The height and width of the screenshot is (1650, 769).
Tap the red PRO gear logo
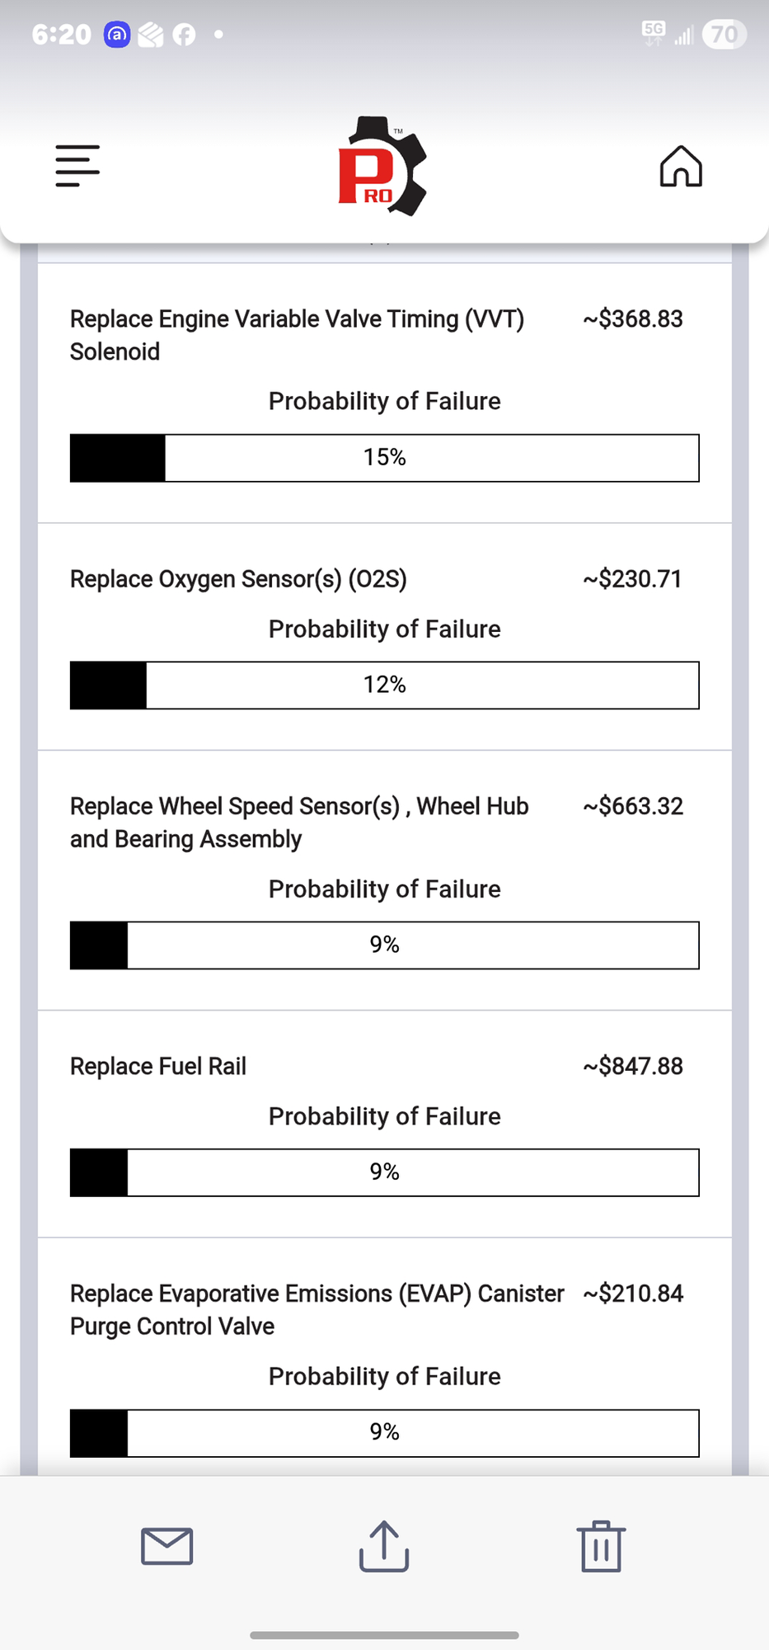click(382, 167)
